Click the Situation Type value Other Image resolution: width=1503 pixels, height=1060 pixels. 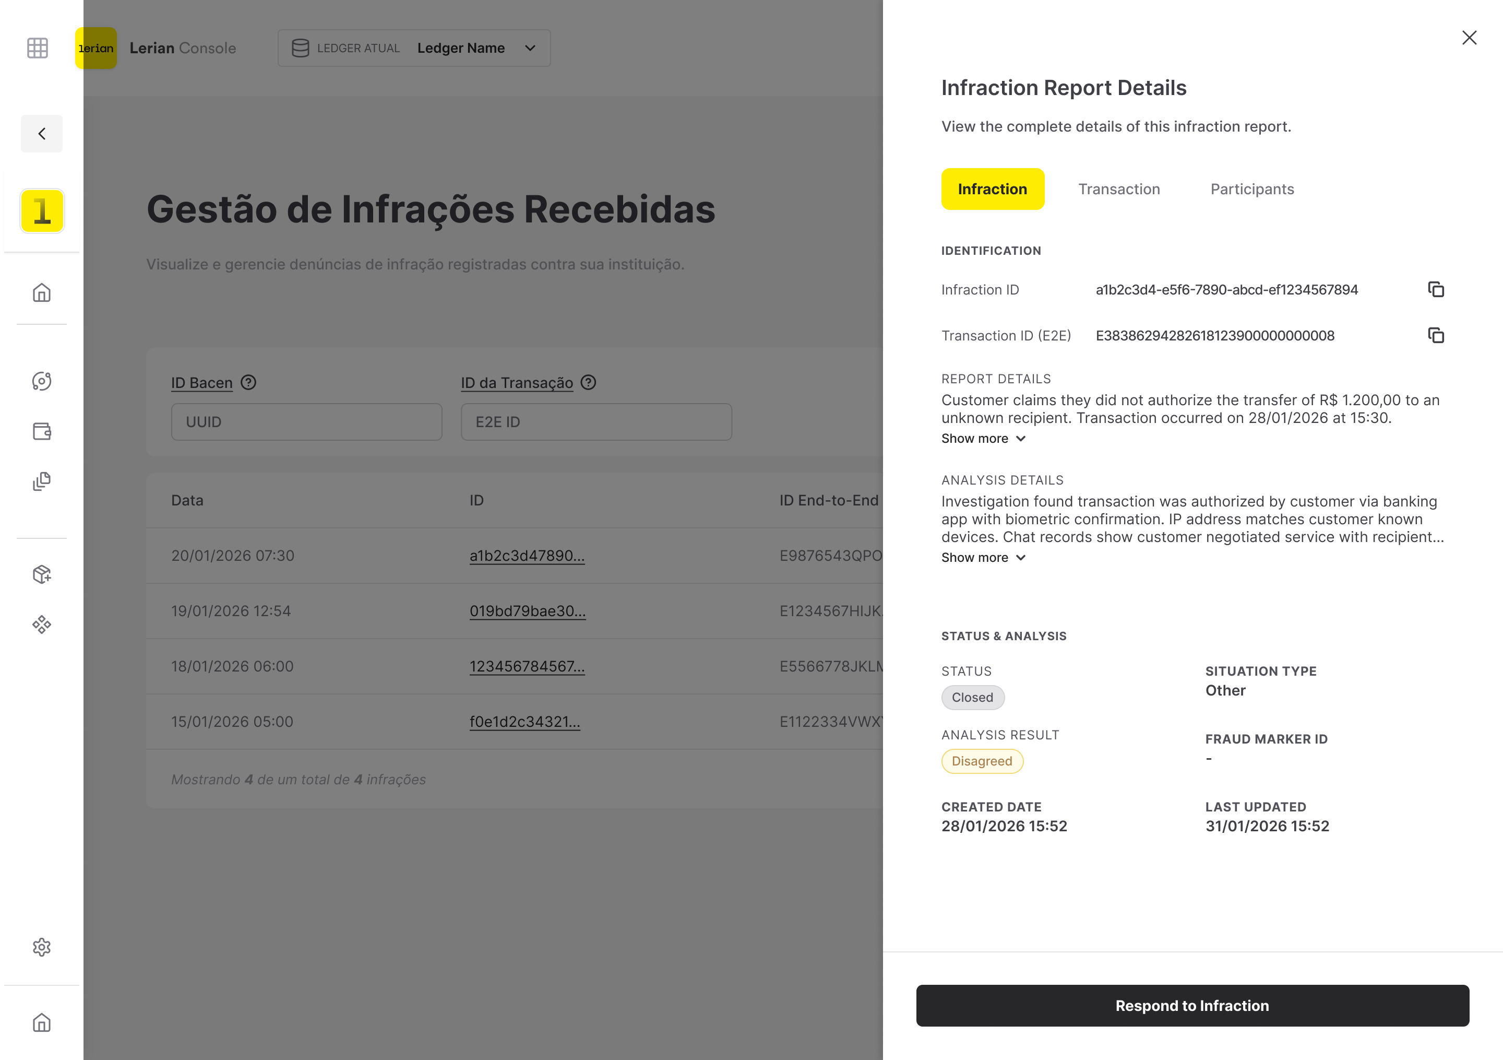pyautogui.click(x=1225, y=690)
